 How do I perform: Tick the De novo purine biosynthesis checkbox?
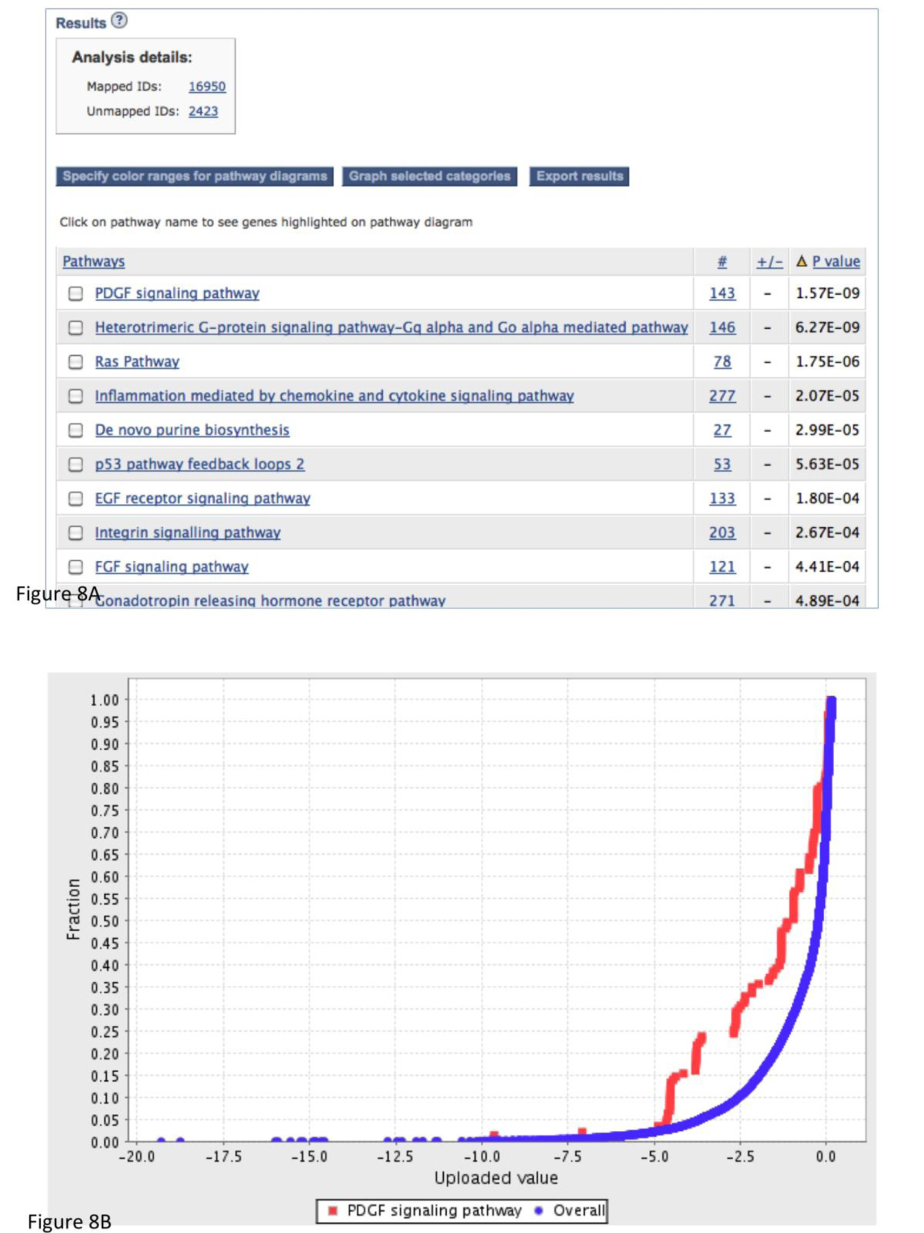[75, 430]
